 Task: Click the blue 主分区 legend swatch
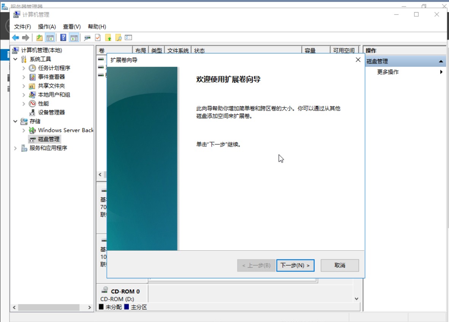(x=126, y=307)
